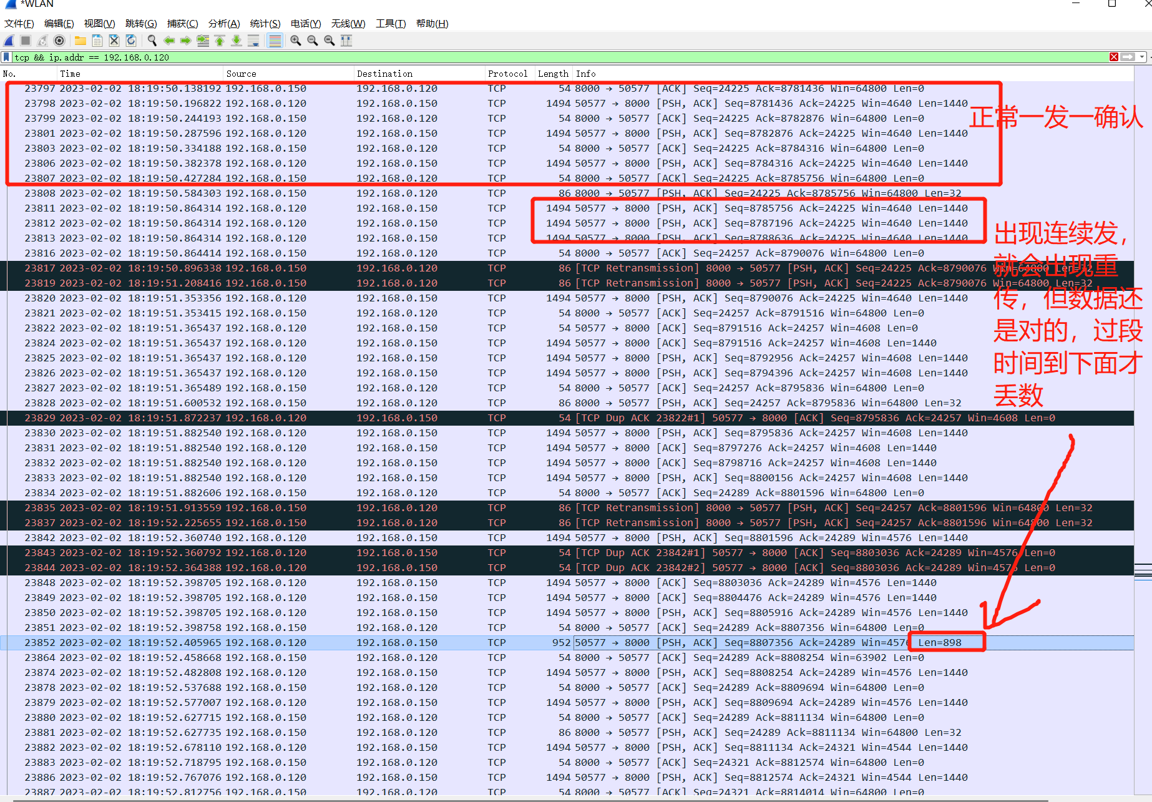Select packet 23842 row
This screenshot has height=802, width=1152.
[567, 537]
